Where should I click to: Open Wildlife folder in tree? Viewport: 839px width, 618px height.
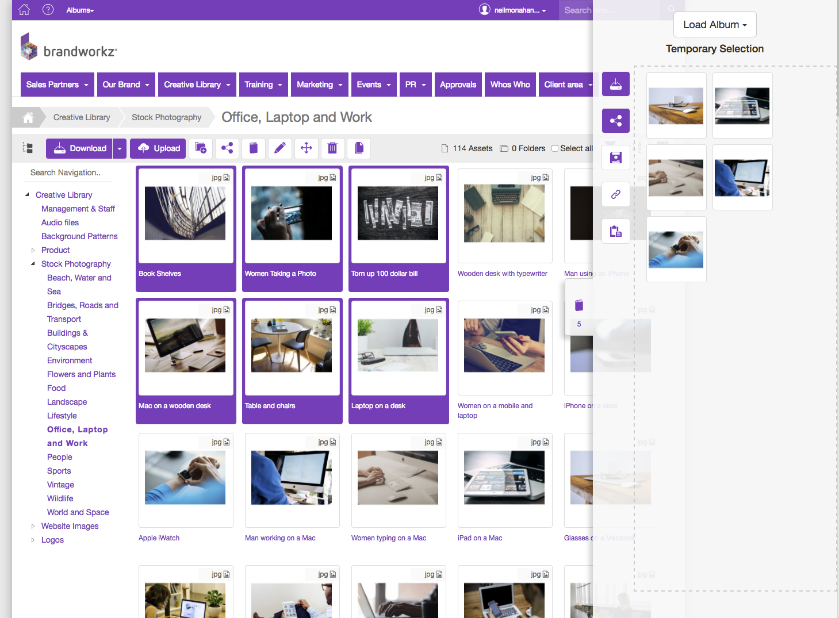click(60, 498)
